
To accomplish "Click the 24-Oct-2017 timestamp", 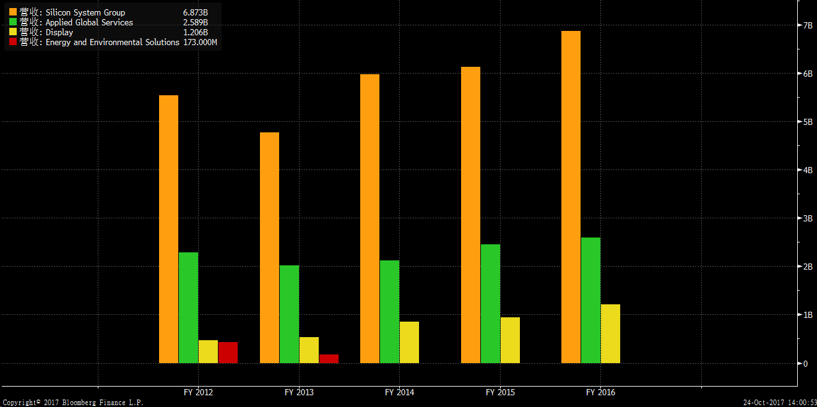I will click(x=779, y=403).
